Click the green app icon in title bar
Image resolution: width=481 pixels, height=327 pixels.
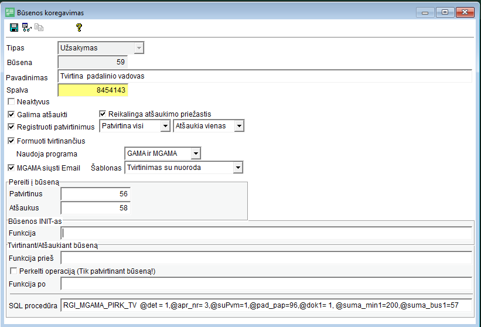click(9, 11)
